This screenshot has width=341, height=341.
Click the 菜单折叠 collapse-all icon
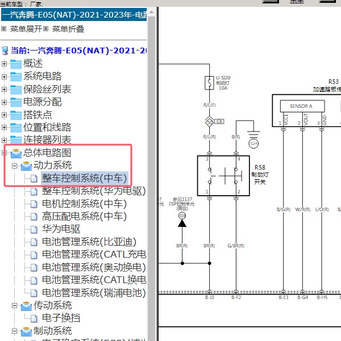(x=45, y=29)
